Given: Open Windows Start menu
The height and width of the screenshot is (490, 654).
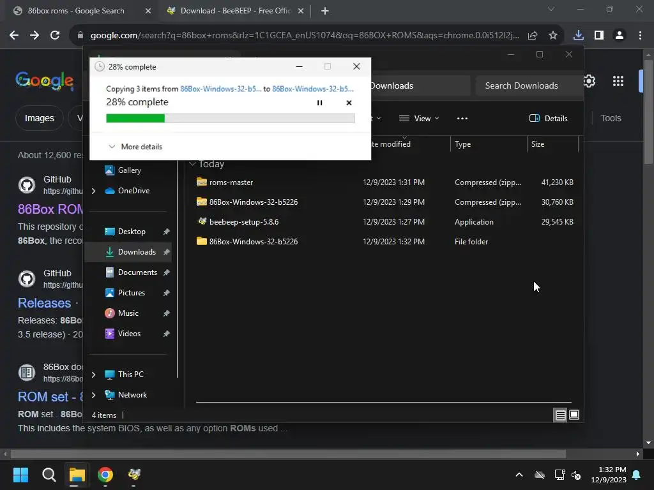Looking at the screenshot, I should coord(21,475).
